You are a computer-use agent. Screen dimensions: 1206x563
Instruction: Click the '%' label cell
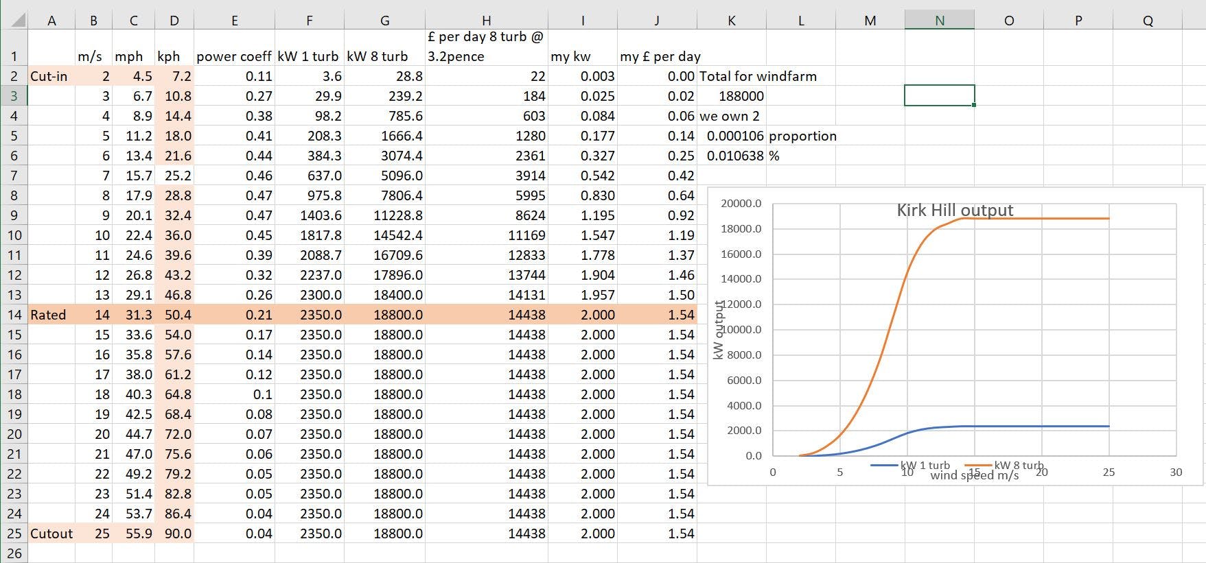pyautogui.click(x=801, y=156)
